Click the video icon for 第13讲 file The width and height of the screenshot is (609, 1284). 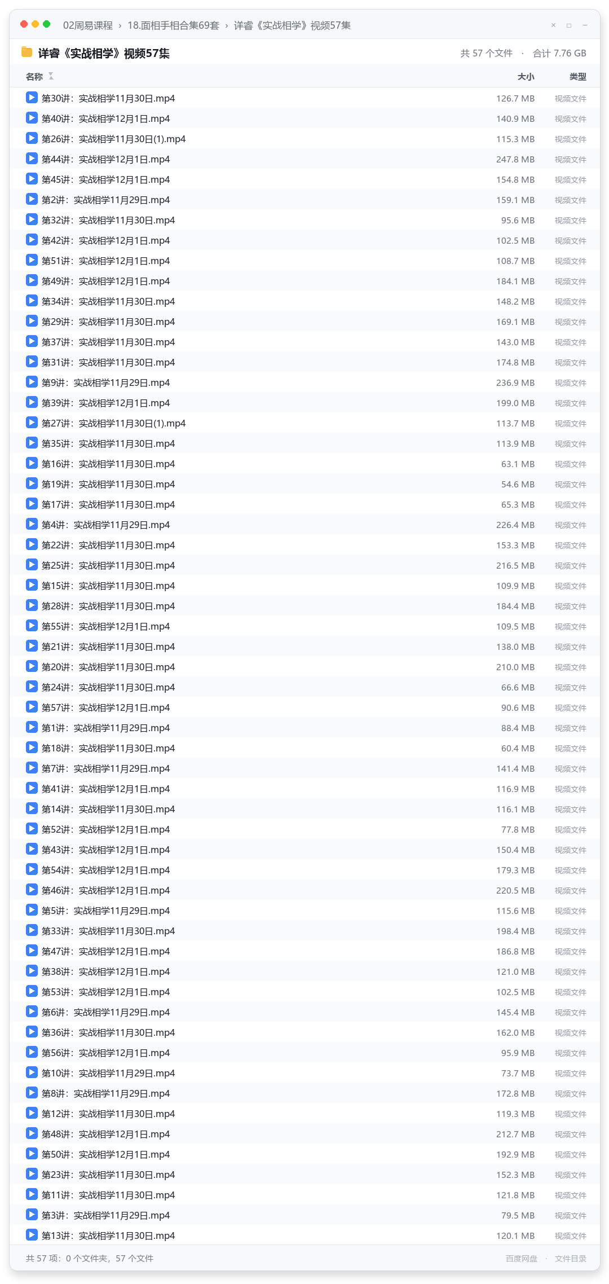tap(32, 1235)
